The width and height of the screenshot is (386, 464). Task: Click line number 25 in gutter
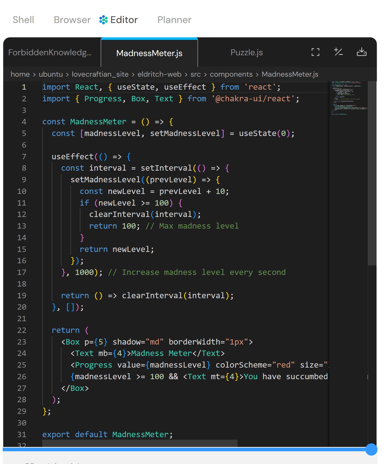click(x=22, y=365)
